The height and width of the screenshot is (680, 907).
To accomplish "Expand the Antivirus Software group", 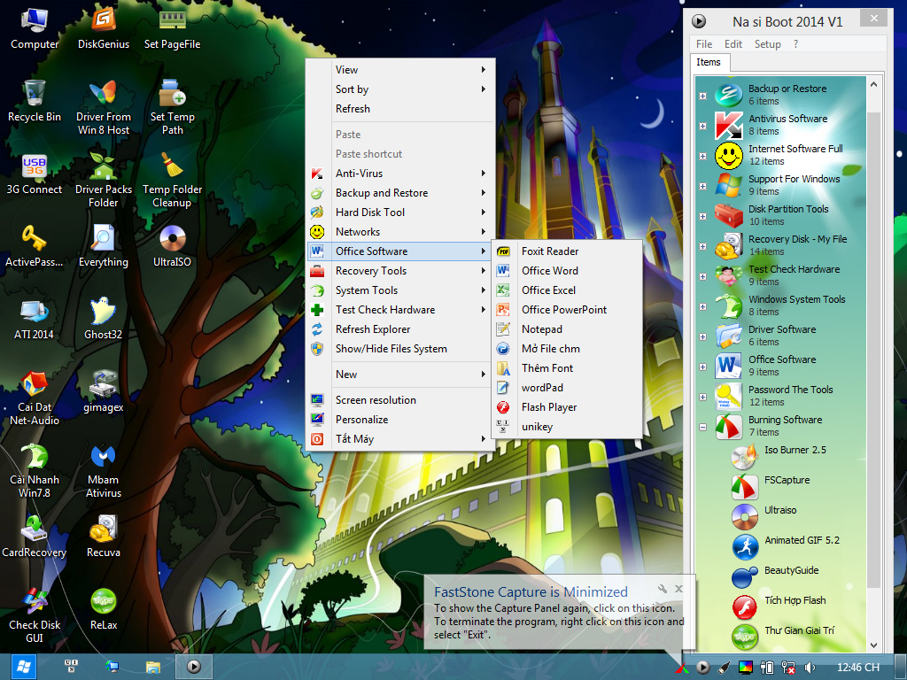I will click(702, 126).
